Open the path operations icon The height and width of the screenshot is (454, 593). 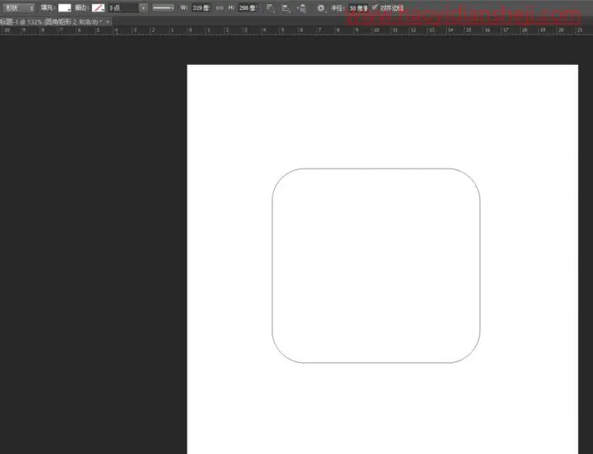point(270,8)
